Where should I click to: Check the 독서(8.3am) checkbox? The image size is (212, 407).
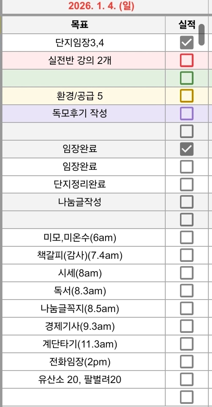186,291
